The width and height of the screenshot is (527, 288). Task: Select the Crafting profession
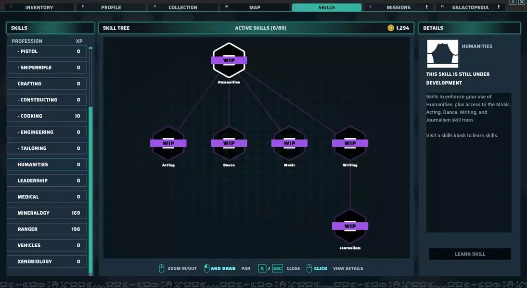47,84
